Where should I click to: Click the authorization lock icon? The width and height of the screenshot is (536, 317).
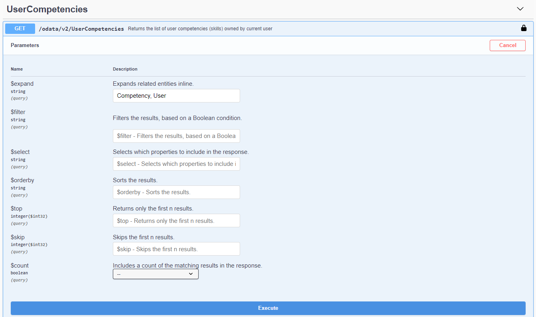pos(524,28)
